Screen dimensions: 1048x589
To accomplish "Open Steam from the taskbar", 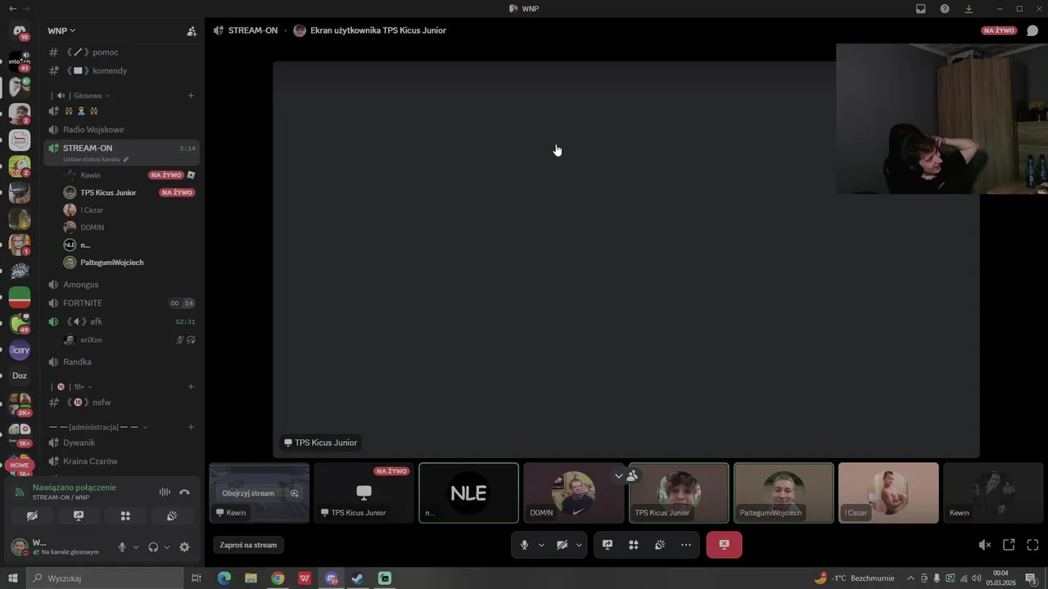I will point(358,578).
